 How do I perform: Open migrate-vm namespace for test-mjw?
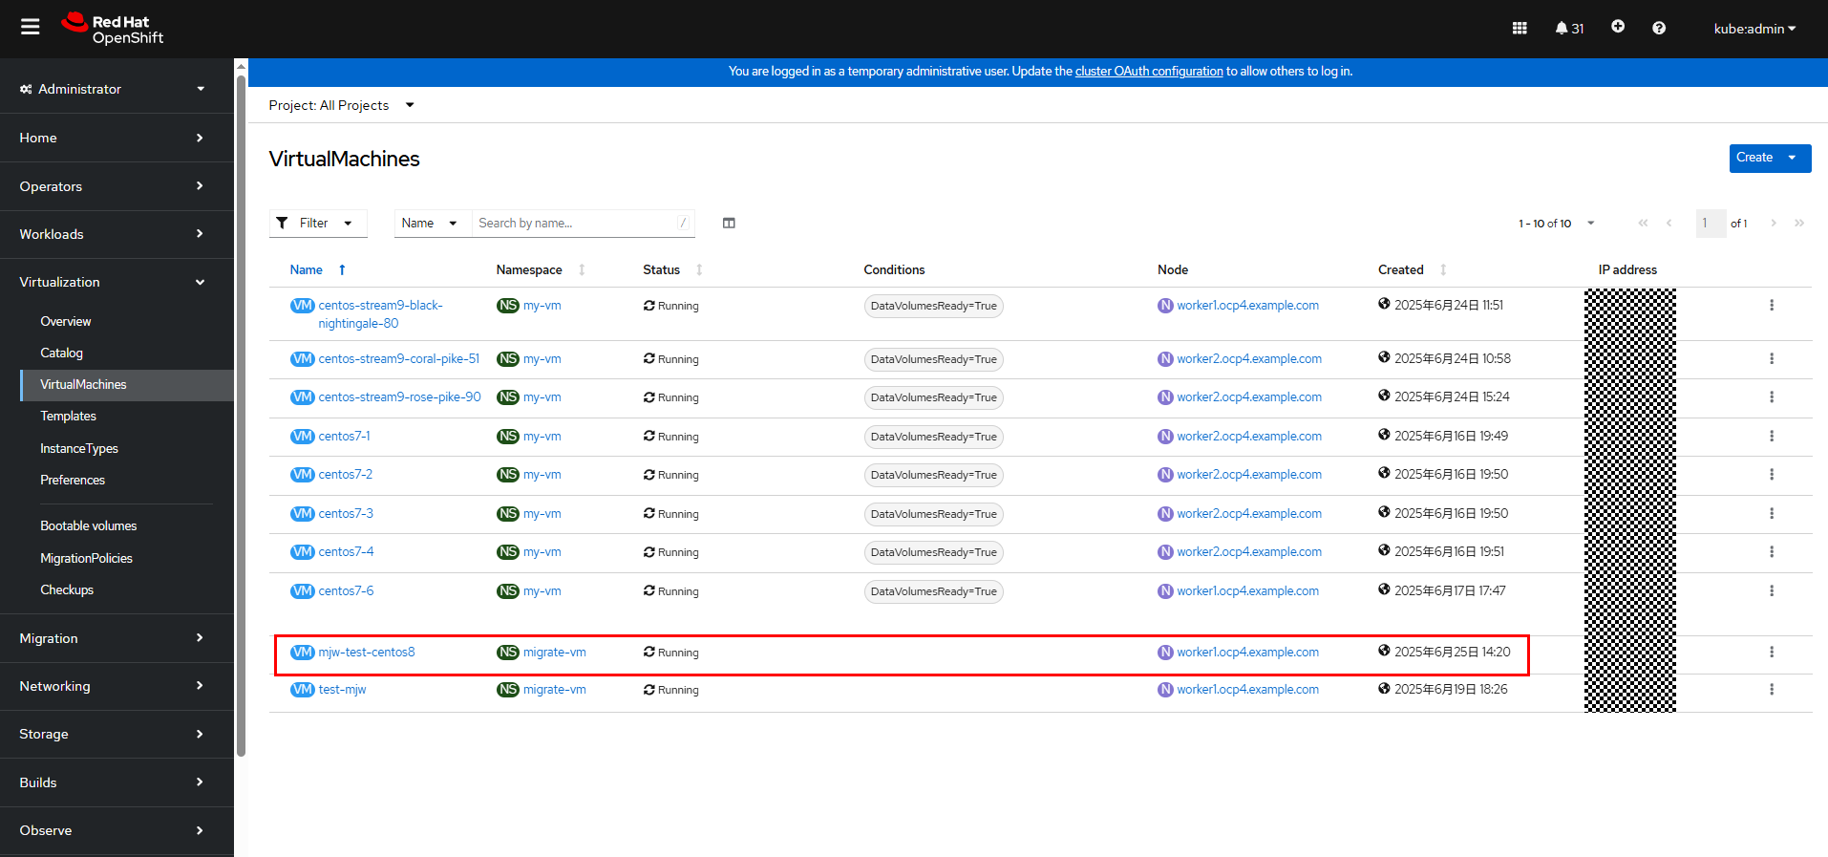555,689
